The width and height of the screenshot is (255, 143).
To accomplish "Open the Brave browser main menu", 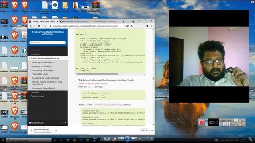I will pos(151,26).
